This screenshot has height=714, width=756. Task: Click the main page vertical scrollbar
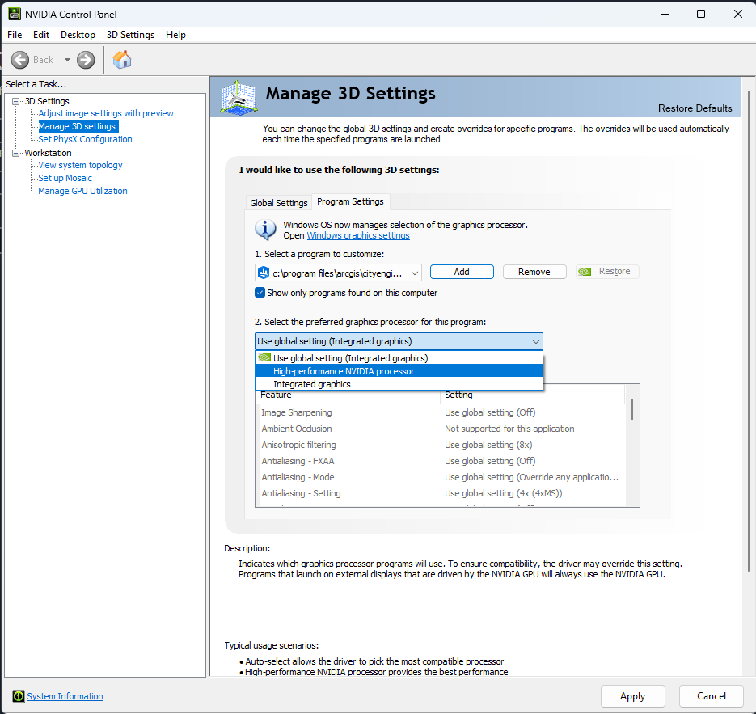748,330
